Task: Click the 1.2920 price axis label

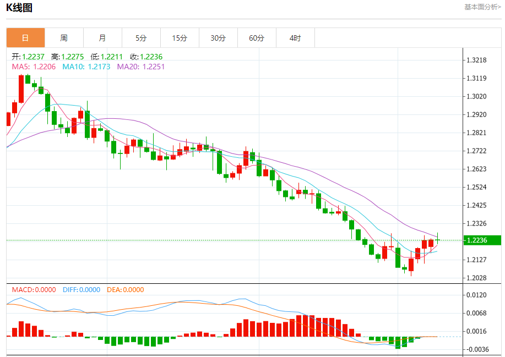Action: click(x=477, y=114)
